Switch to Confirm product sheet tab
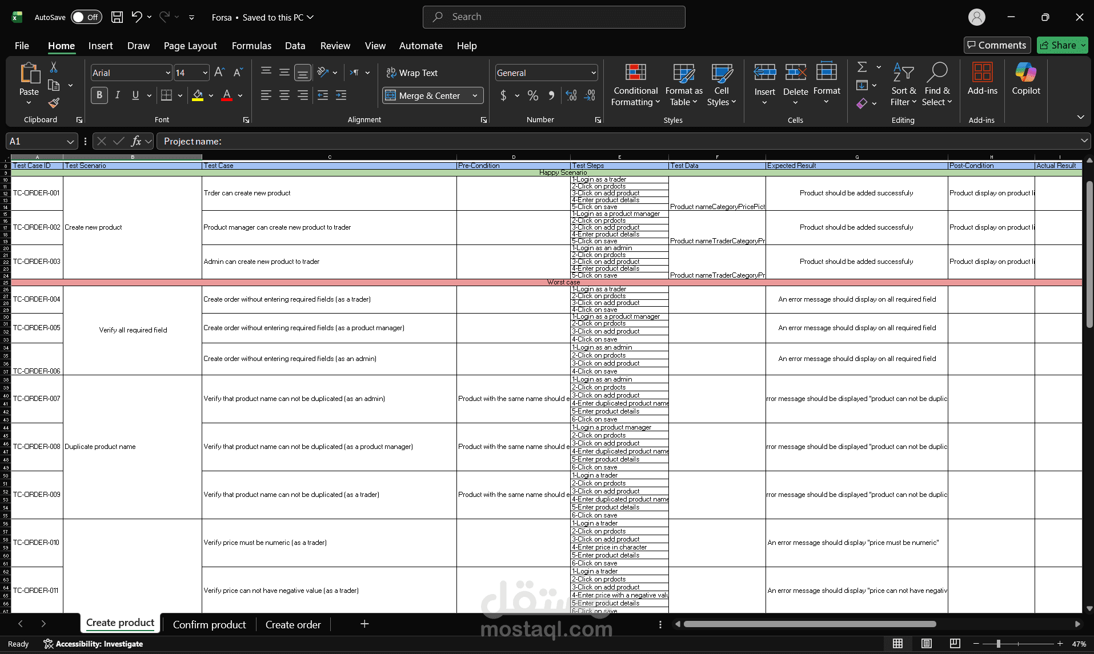This screenshot has width=1094, height=654. pos(210,624)
